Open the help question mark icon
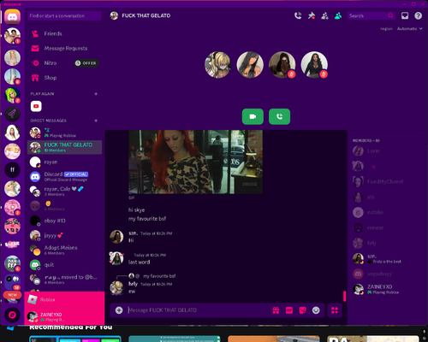 coord(418,15)
